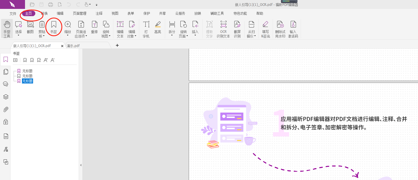The height and width of the screenshot is (180, 418).
Task: Open the attachments panel in the sidebar
Action: point(6,109)
